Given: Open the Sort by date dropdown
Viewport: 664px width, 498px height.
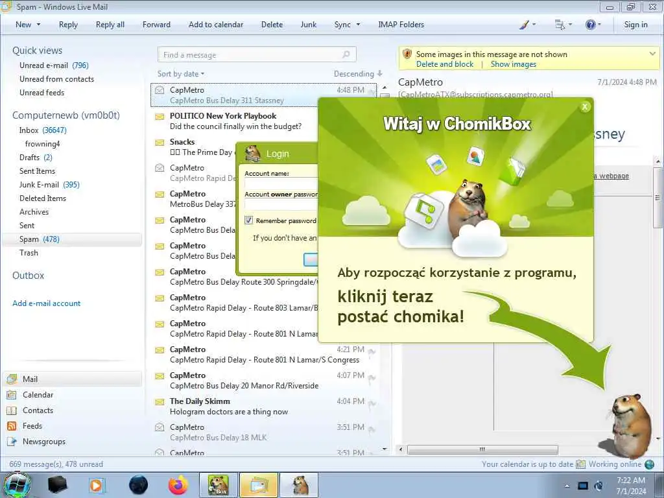Looking at the screenshot, I should (181, 74).
